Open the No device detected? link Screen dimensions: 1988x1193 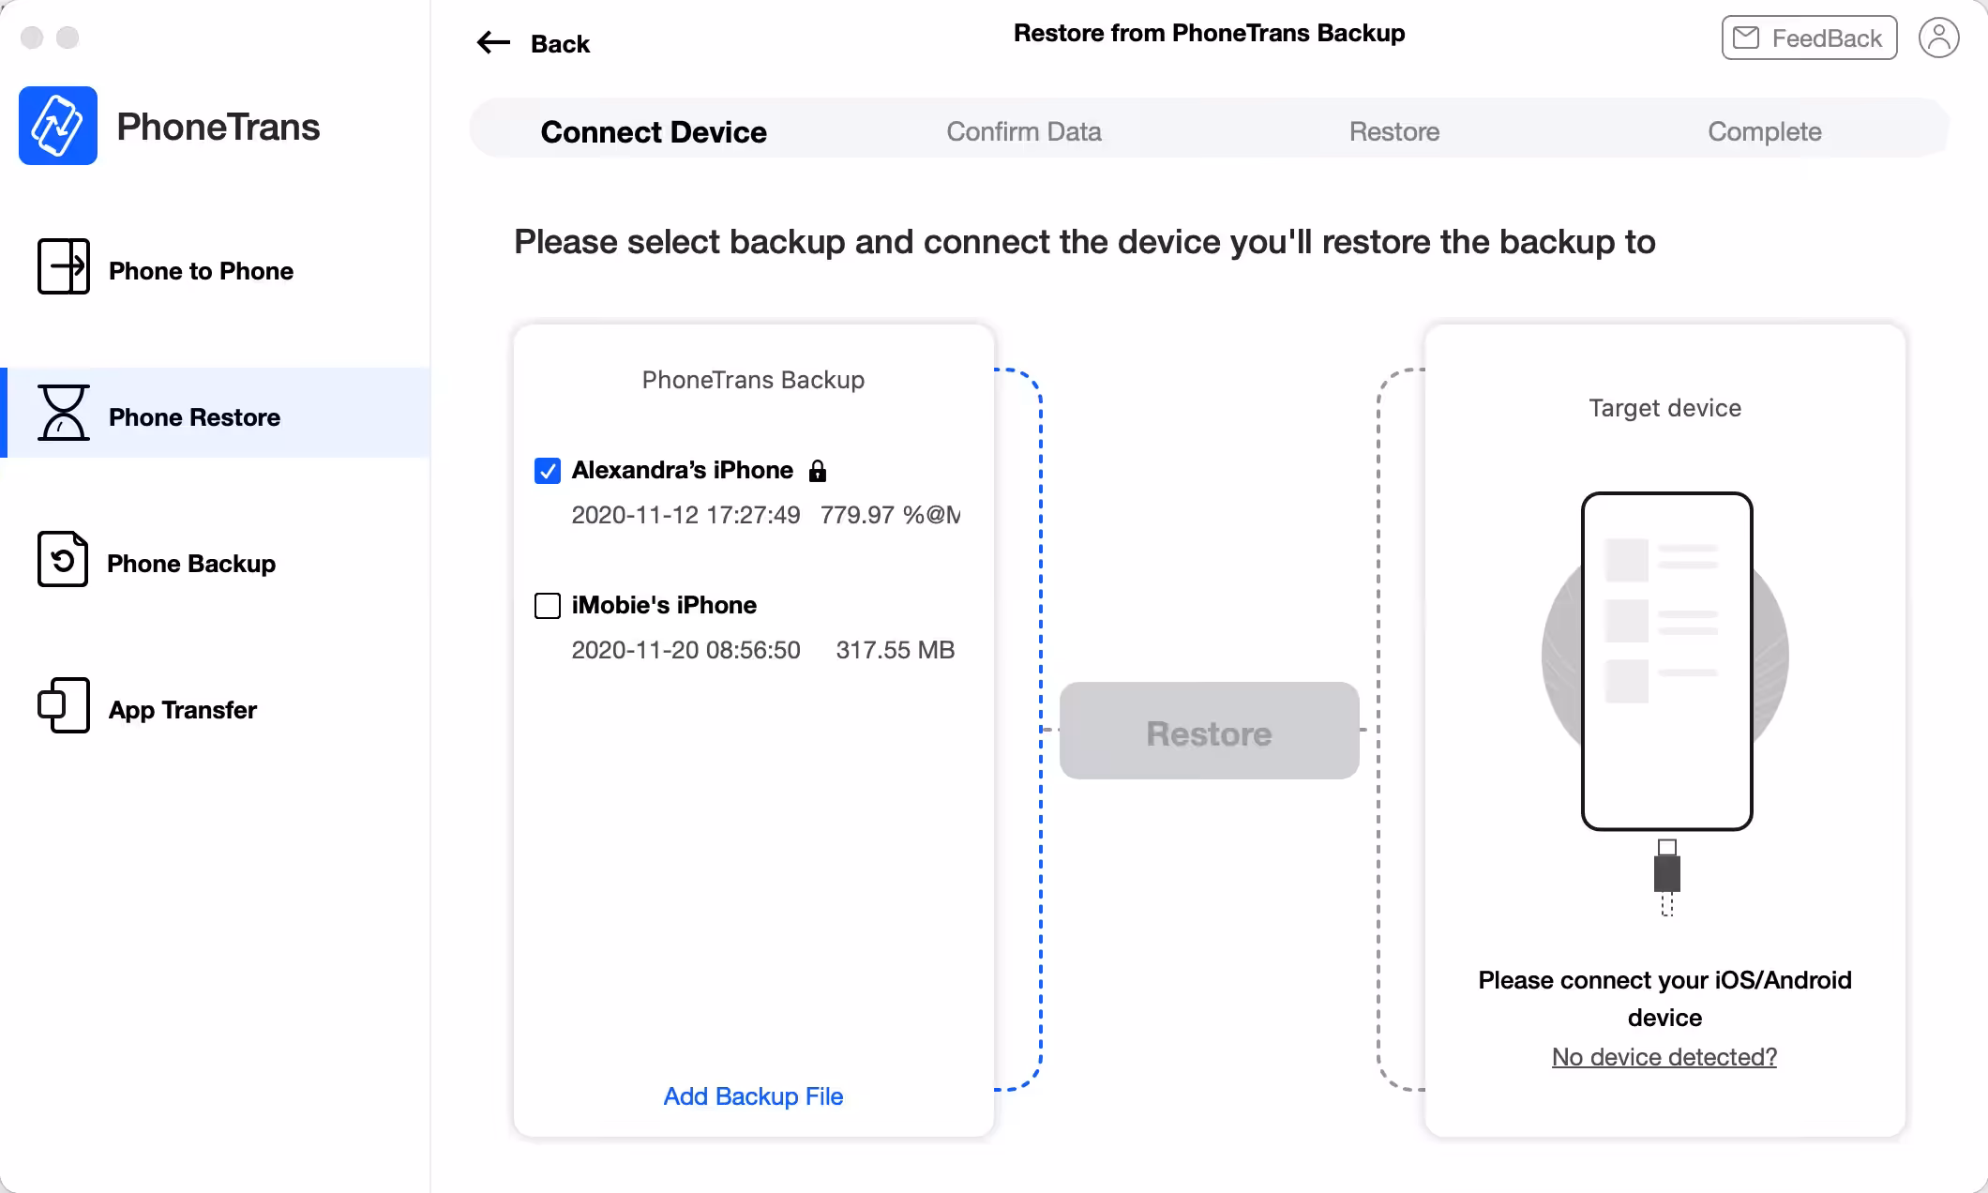click(1664, 1057)
